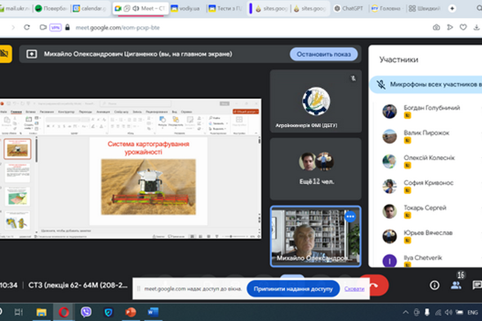Open three-dot options on Михайло video tile
The height and width of the screenshot is (321, 482).
tap(350, 217)
